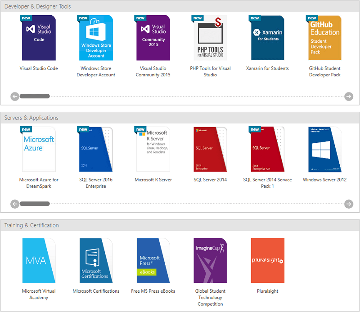Open the Microsoft Press eBooks cover

153,260
